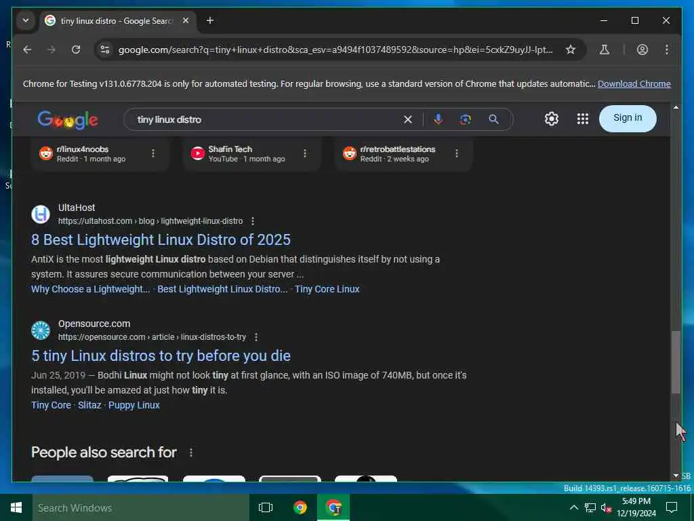The width and height of the screenshot is (694, 521).
Task: Click the Puppy Linux sitelink
Action: click(134, 406)
